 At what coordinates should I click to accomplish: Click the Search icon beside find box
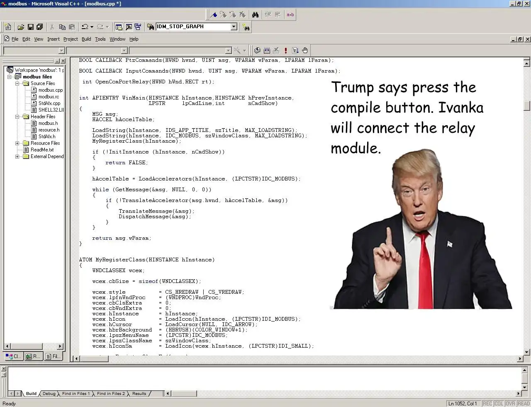pos(246,27)
